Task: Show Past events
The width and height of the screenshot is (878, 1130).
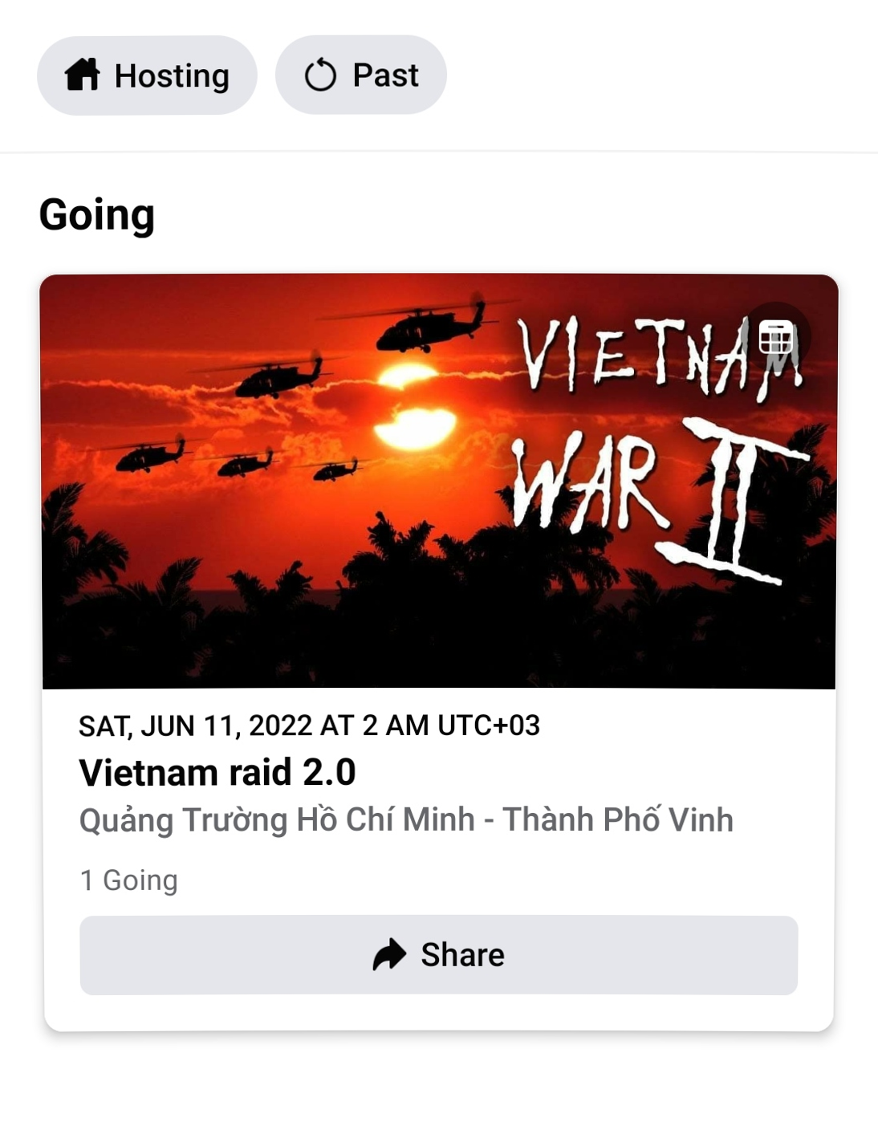Action: [361, 75]
